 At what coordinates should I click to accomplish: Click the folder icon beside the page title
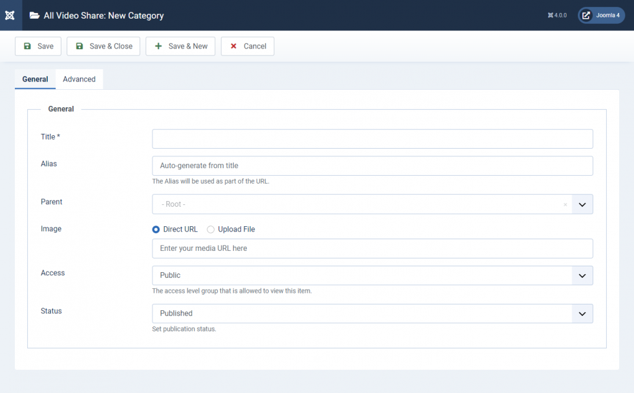pos(34,16)
